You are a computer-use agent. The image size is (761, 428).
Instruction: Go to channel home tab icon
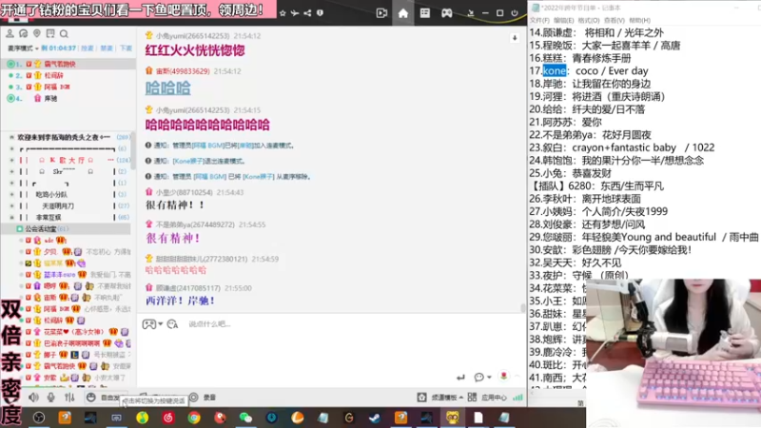403,13
